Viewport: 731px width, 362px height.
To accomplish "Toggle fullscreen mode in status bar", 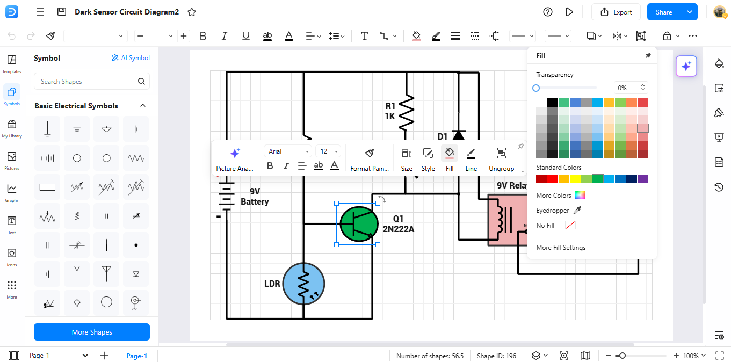I will [720, 356].
